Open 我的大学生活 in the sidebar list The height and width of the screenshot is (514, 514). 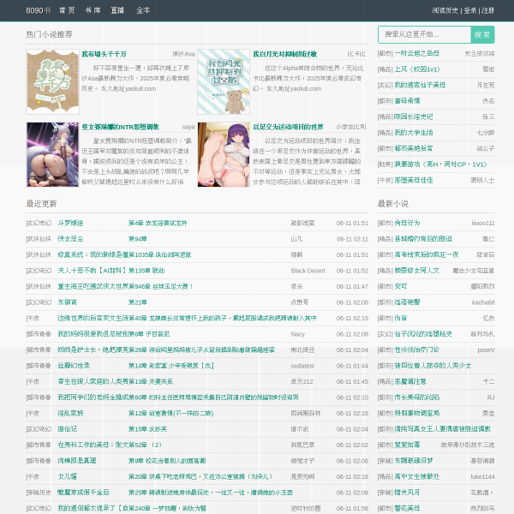(414, 133)
